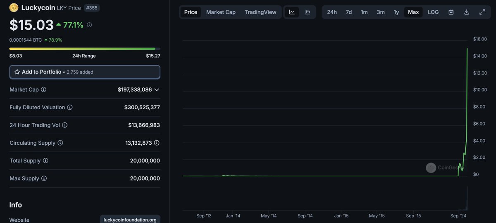
Task: Click the Total Supply 20,000,000 value
Action: click(145, 161)
